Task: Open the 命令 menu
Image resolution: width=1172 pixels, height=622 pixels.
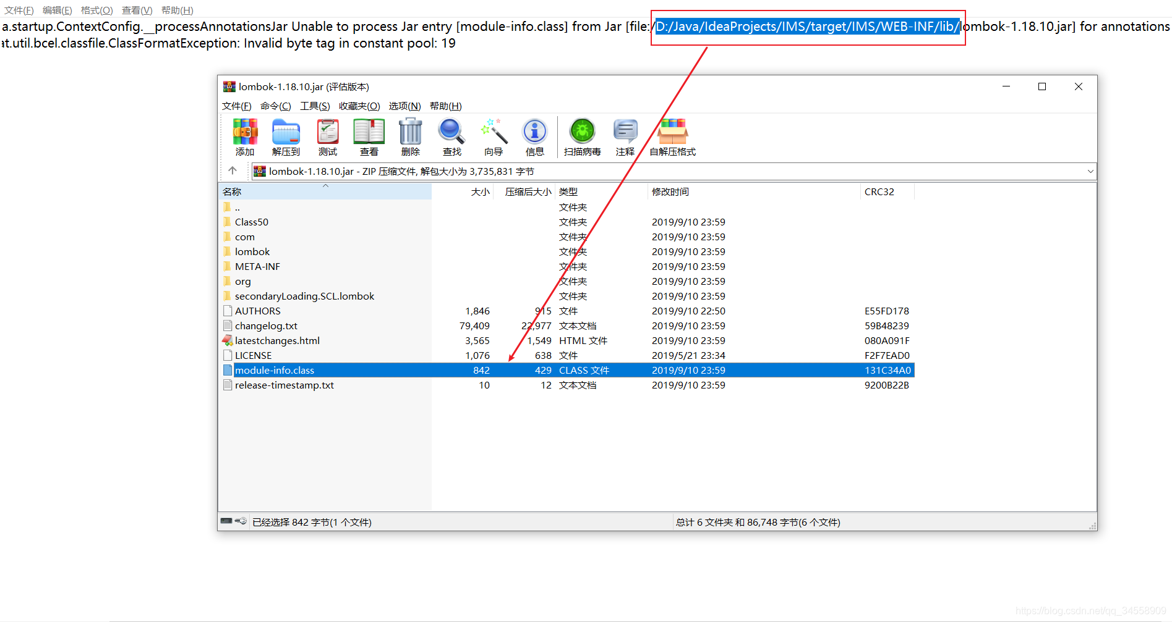Action: [275, 106]
